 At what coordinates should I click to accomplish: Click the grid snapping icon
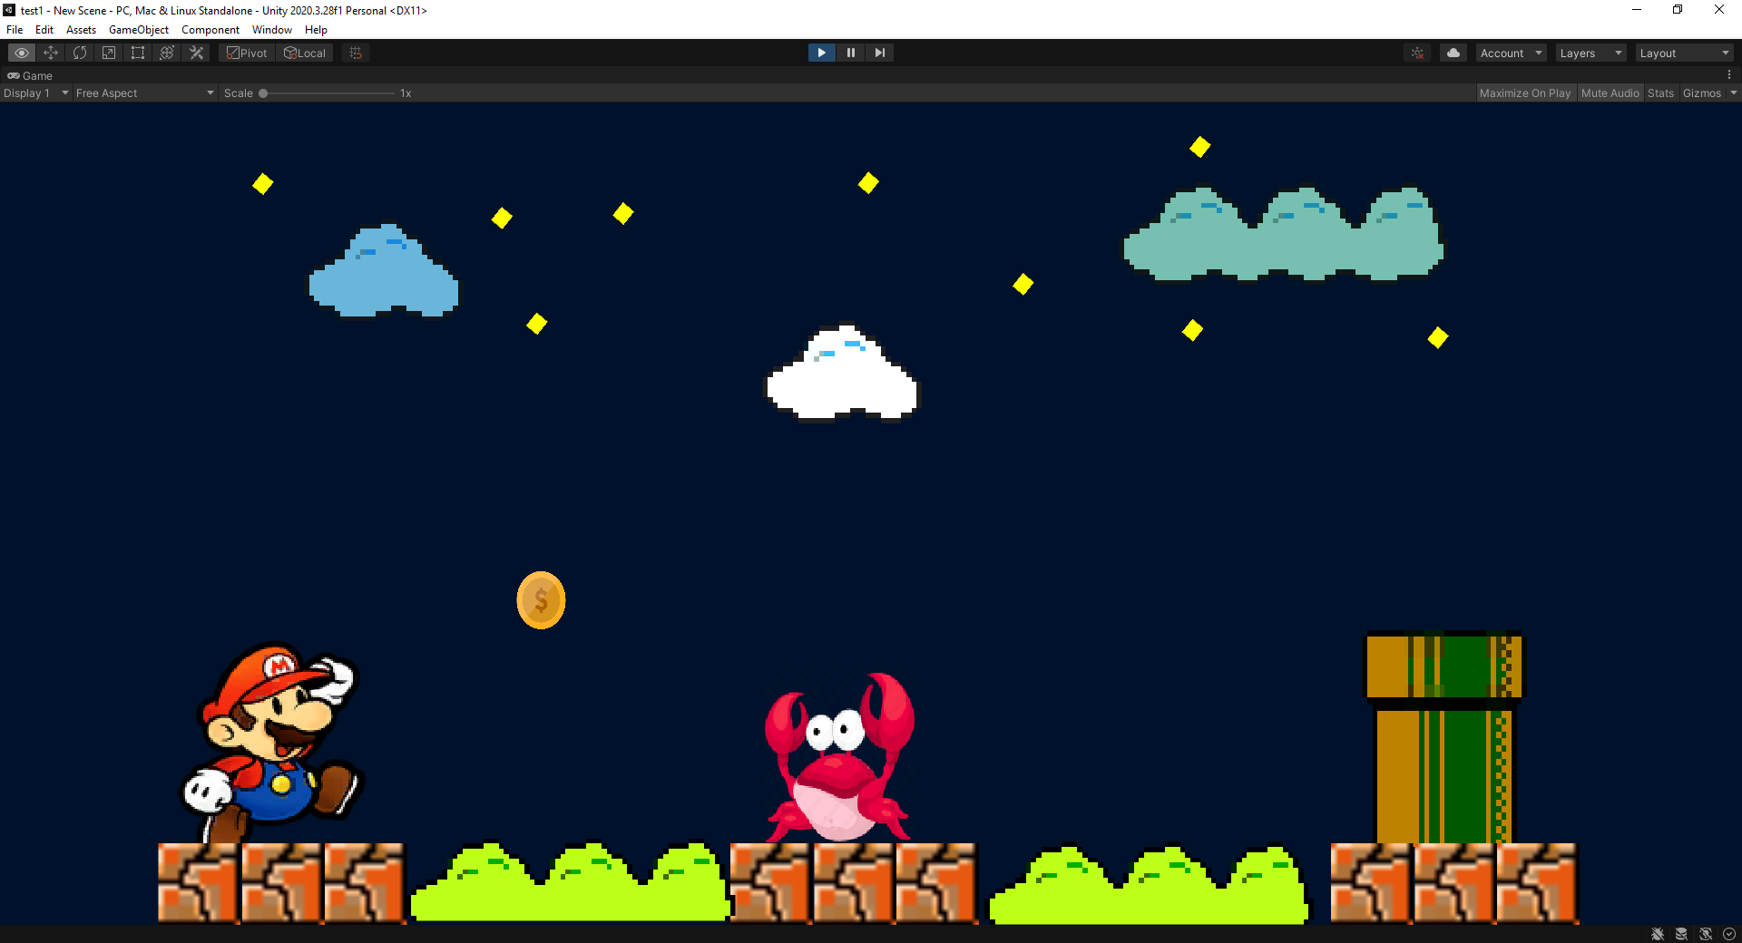354,53
